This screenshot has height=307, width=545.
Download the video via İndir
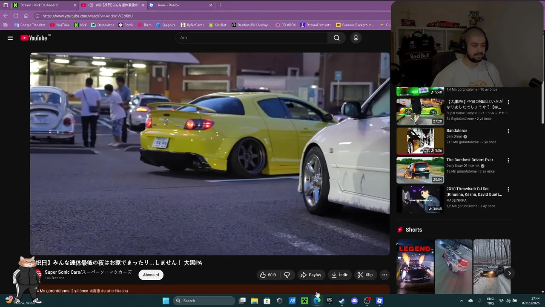[x=339, y=275]
